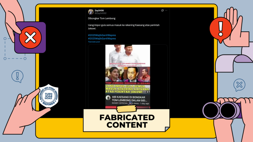Open the lower #2025WajibGantiWapres hashtag line

coord(102,38)
